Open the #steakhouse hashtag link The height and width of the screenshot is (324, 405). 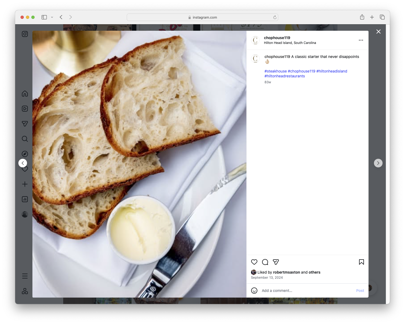[x=276, y=71]
